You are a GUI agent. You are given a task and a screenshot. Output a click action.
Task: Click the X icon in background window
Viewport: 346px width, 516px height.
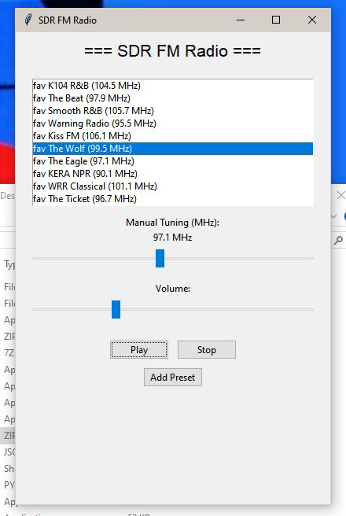coord(341,195)
